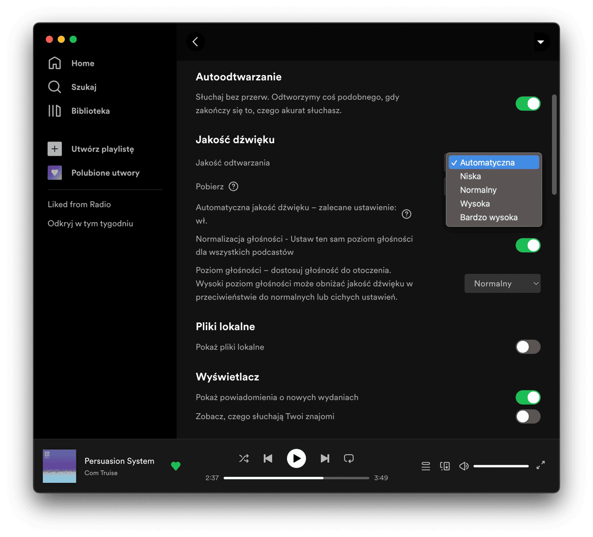Enable Pokaż pliki lokalne toggle
593x537 pixels.
(x=528, y=347)
